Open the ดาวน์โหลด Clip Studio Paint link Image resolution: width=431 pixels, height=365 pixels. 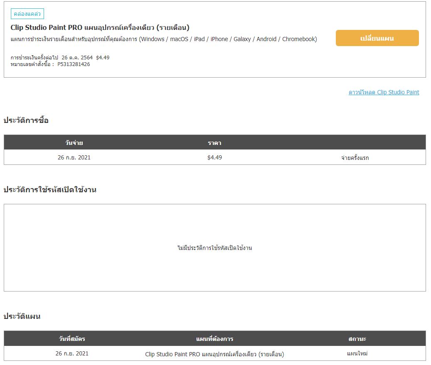pyautogui.click(x=384, y=92)
